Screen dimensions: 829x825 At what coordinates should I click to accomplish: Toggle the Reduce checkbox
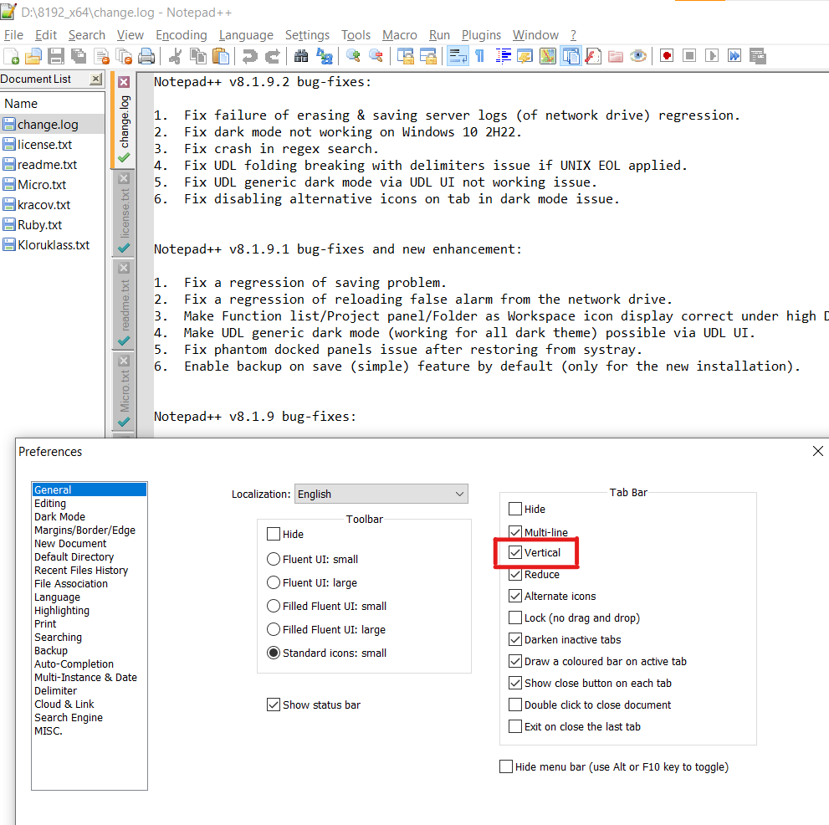(515, 574)
